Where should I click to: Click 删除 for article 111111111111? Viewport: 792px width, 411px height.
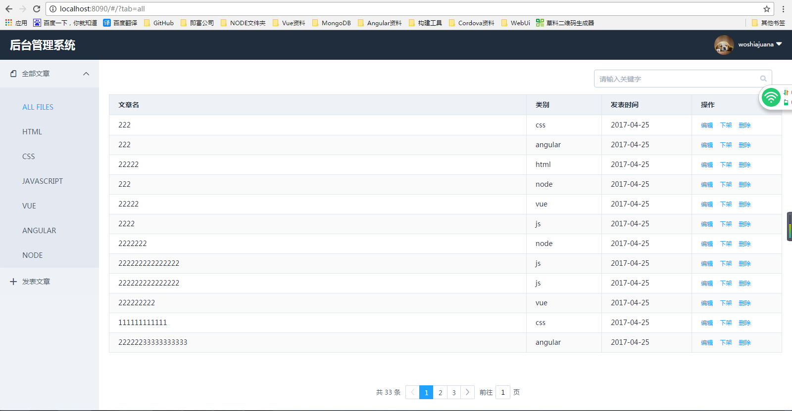click(744, 323)
